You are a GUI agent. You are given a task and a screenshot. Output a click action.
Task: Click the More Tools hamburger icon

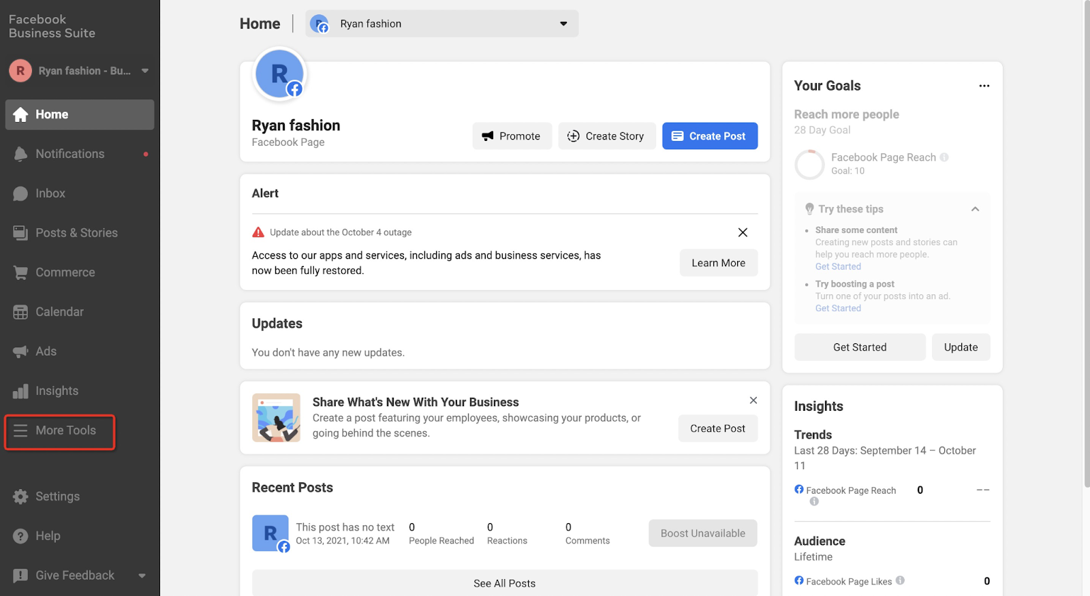(x=20, y=430)
